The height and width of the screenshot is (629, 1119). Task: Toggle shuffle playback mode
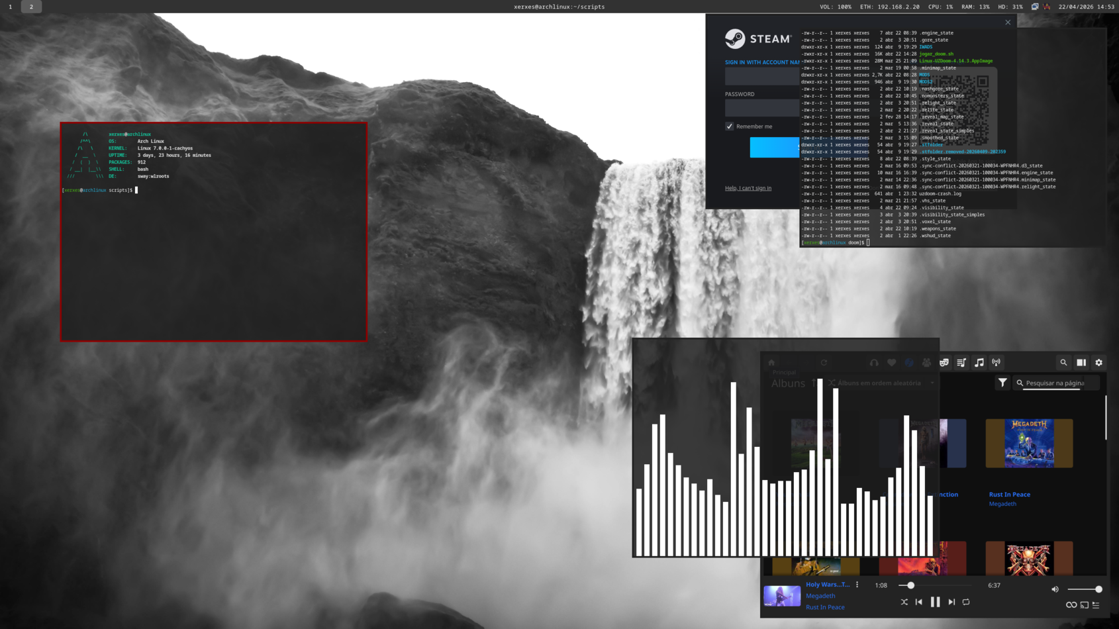[x=904, y=602]
